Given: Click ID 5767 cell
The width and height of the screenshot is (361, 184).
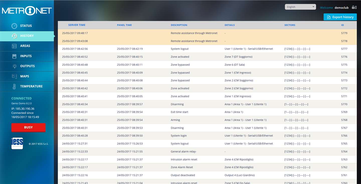Looking at the screenshot, I should tap(344, 128).
